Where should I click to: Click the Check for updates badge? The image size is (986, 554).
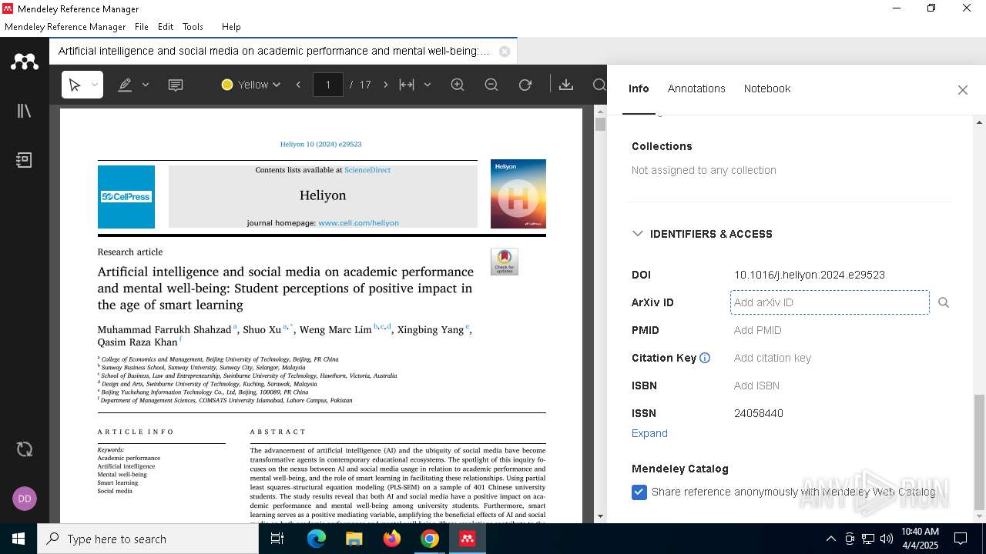(505, 262)
